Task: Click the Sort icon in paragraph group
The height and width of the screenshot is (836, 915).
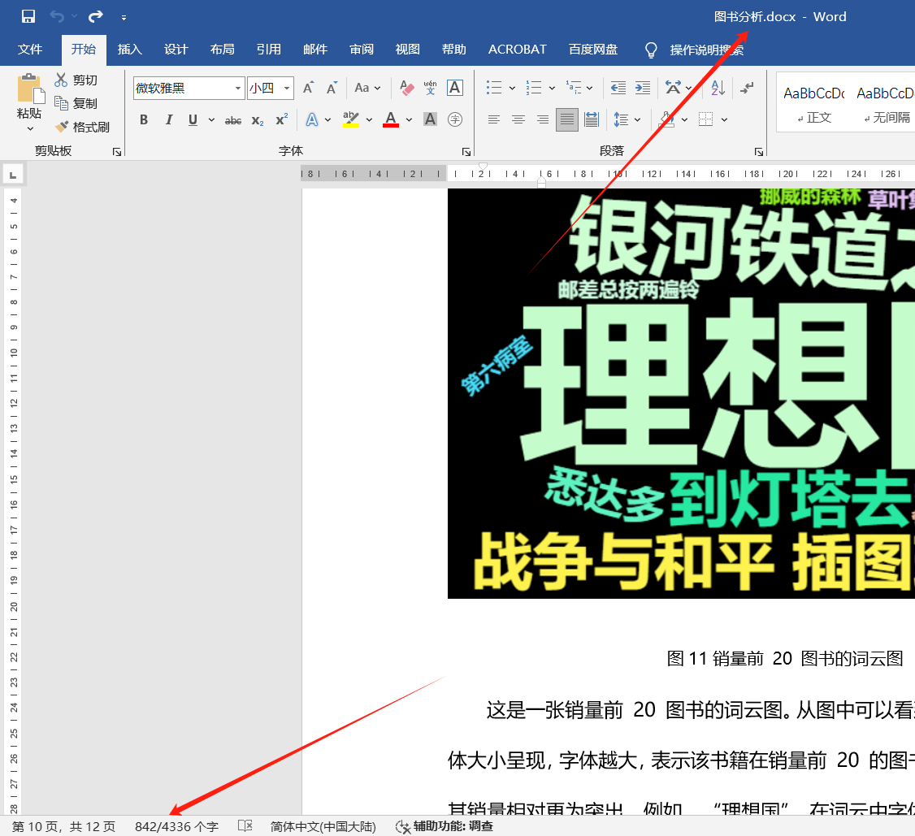Action: [718, 88]
